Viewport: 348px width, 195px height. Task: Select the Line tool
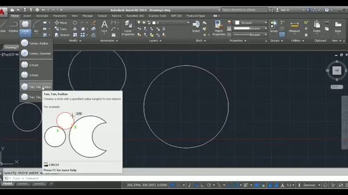(3, 27)
